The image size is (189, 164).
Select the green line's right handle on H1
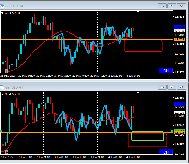click(172, 131)
